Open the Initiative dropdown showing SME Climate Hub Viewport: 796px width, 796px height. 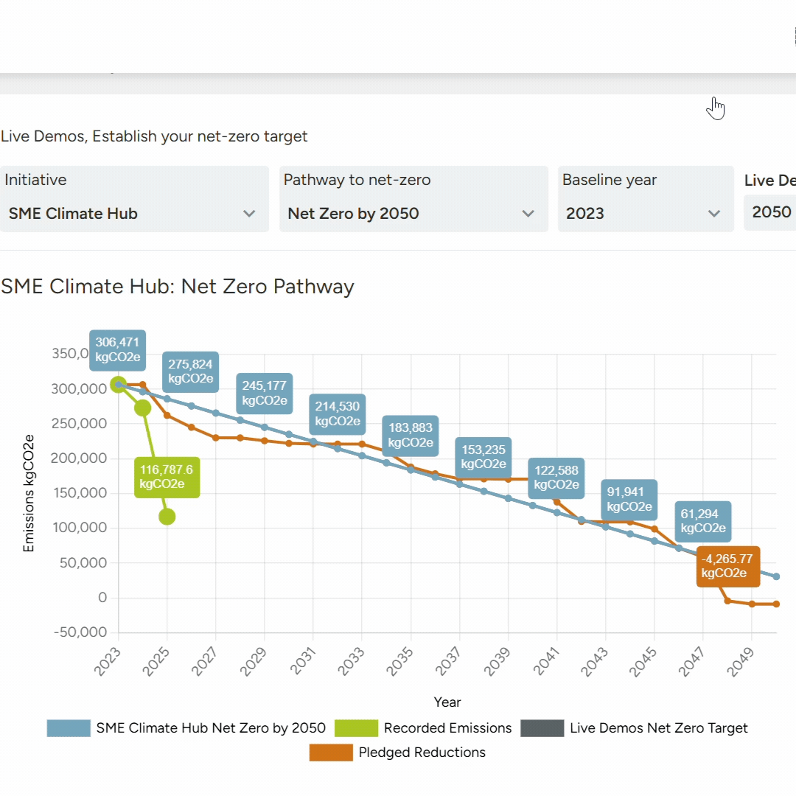(x=134, y=199)
